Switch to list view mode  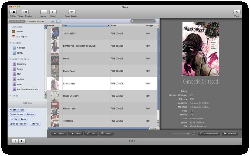[58, 21]
